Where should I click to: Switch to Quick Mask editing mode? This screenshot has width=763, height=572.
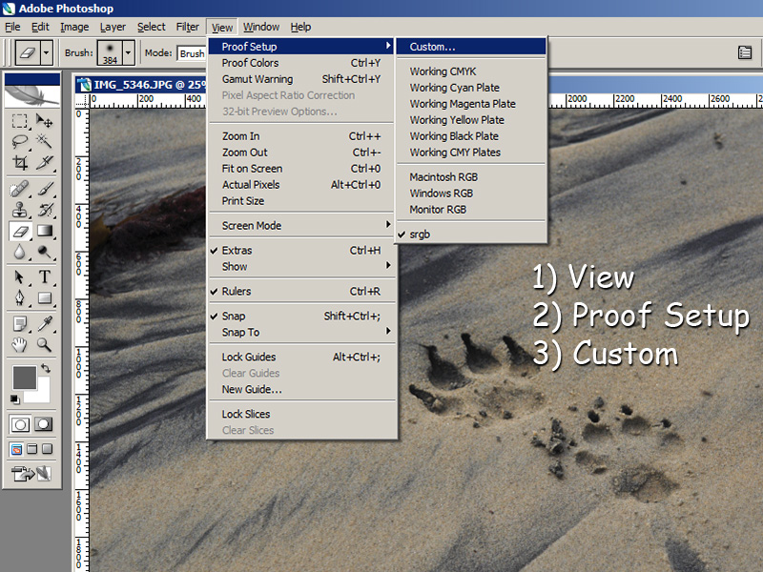pos(43,424)
